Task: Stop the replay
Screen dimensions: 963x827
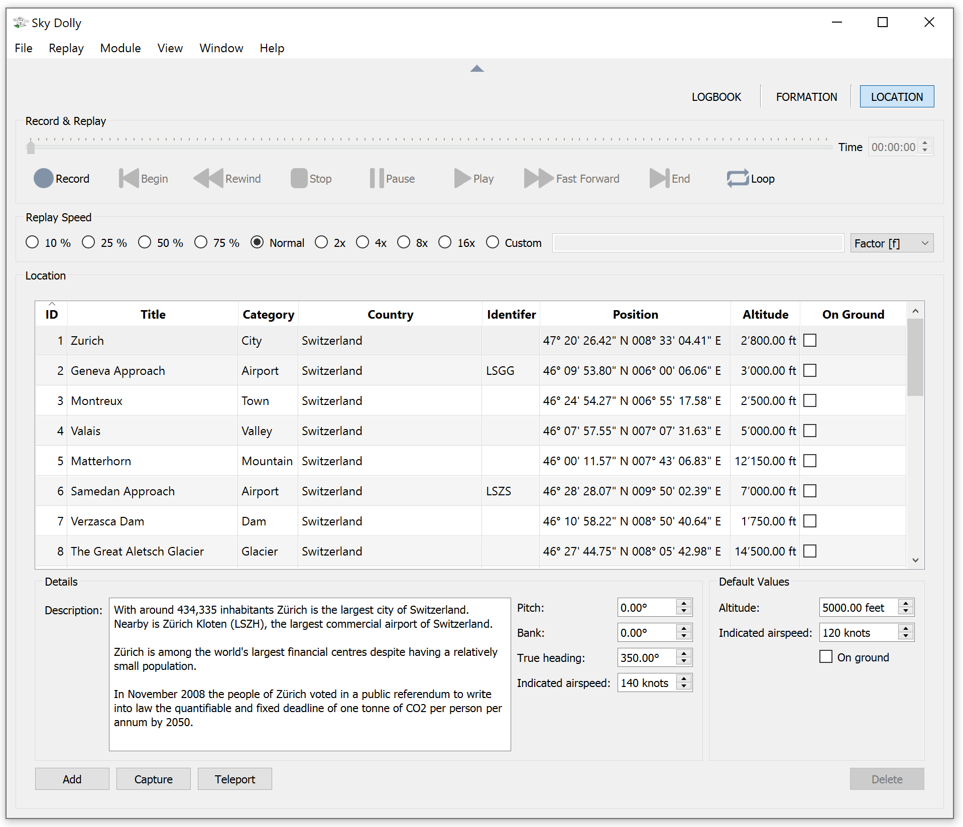Action: tap(311, 179)
